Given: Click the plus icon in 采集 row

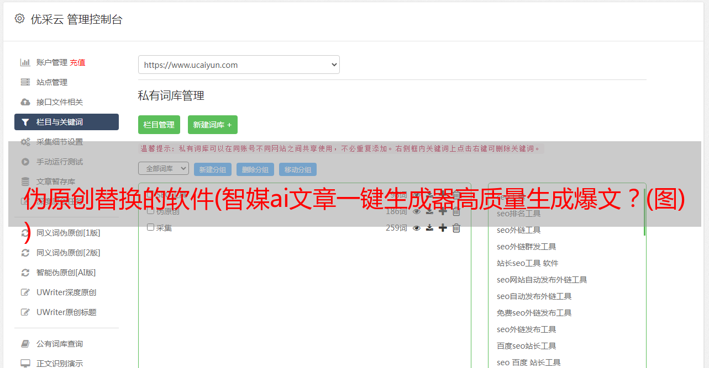Looking at the screenshot, I should pos(443,228).
